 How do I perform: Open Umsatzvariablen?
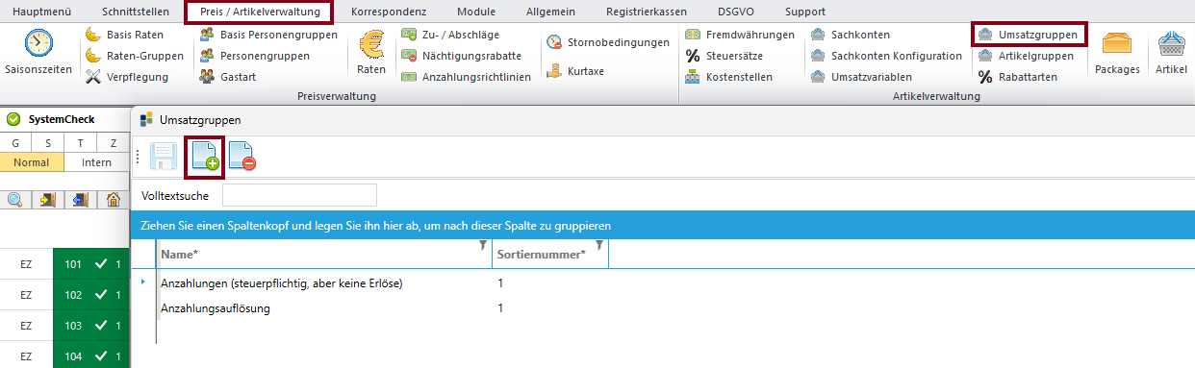tap(861, 77)
